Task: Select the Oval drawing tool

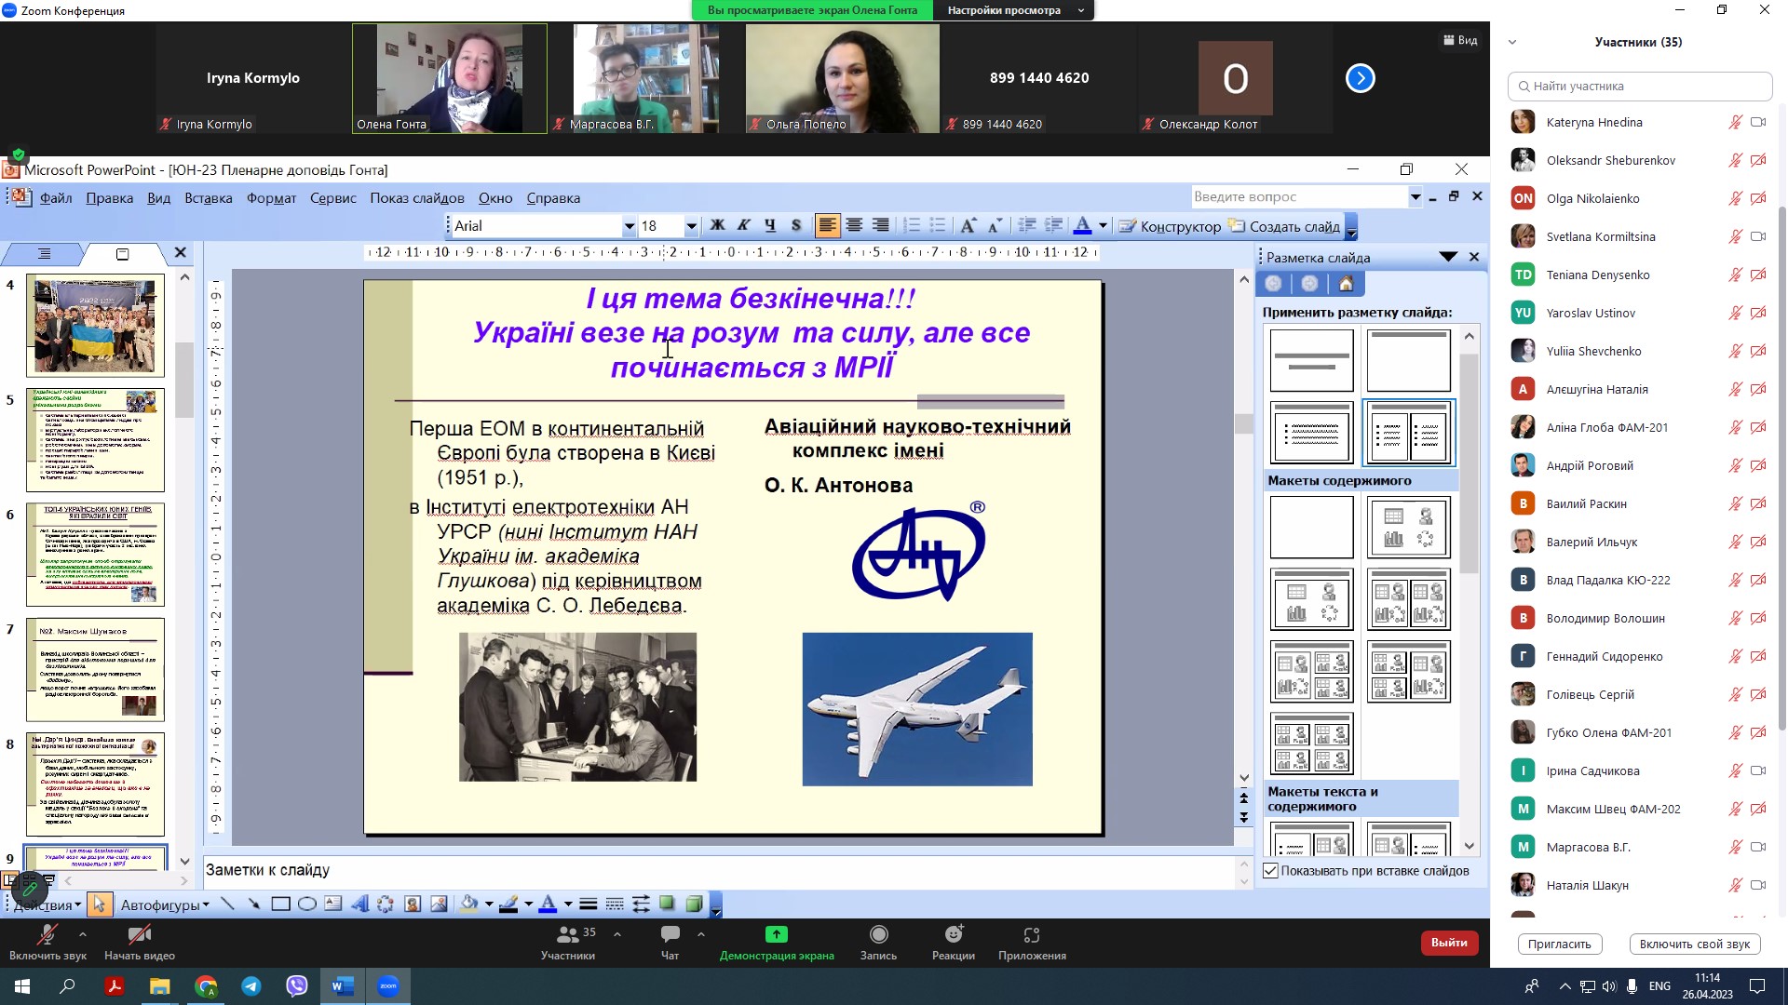Action: tap(306, 904)
